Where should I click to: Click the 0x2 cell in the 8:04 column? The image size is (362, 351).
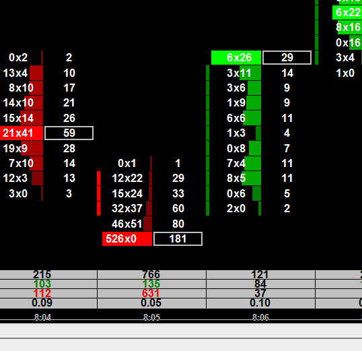click(18, 57)
